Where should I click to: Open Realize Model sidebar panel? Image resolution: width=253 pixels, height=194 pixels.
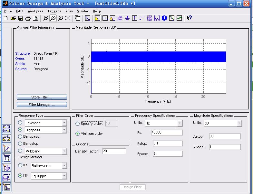tap(7, 158)
